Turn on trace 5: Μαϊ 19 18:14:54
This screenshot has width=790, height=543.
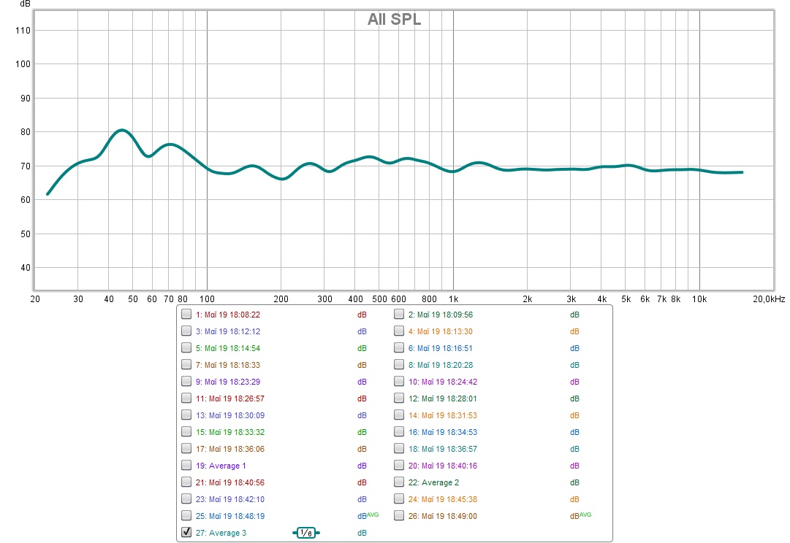pos(186,348)
